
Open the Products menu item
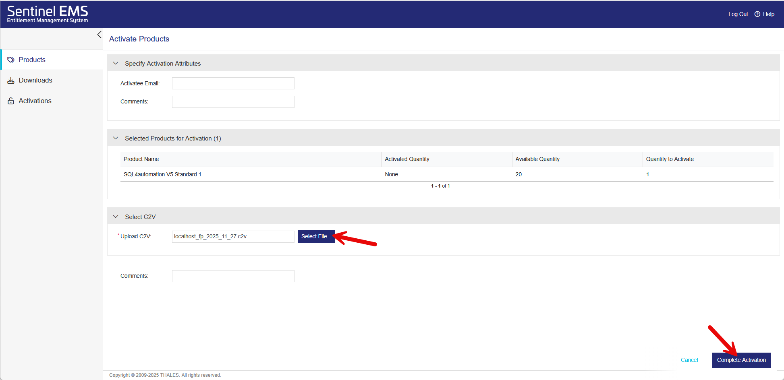pos(52,60)
